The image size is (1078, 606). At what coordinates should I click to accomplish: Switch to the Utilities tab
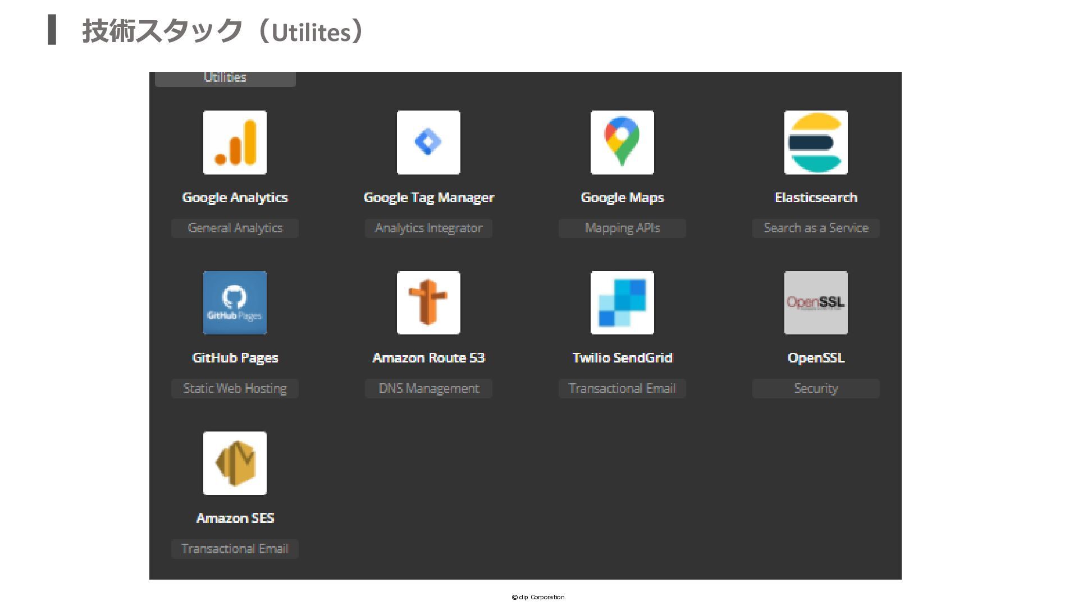point(225,79)
